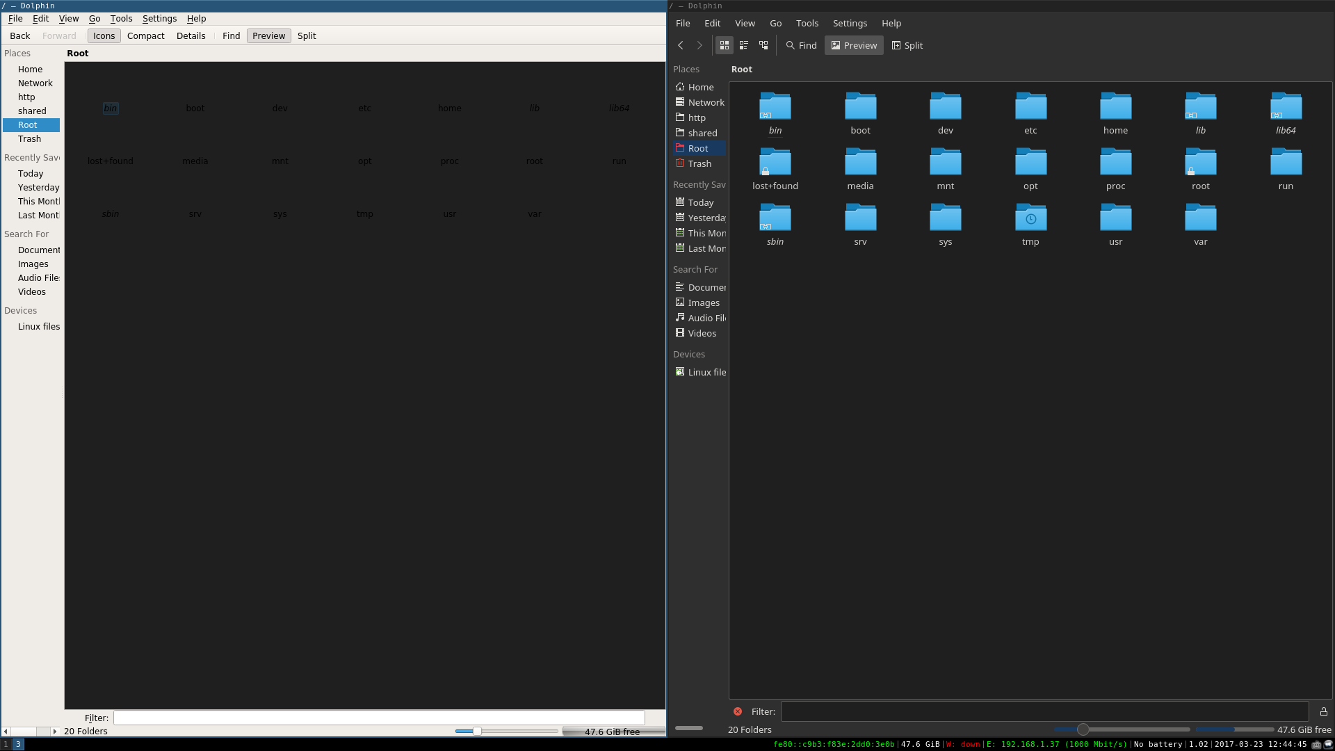Switch to Compact view mode icon in right window
The width and height of the screenshot is (1335, 751).
pos(744,45)
